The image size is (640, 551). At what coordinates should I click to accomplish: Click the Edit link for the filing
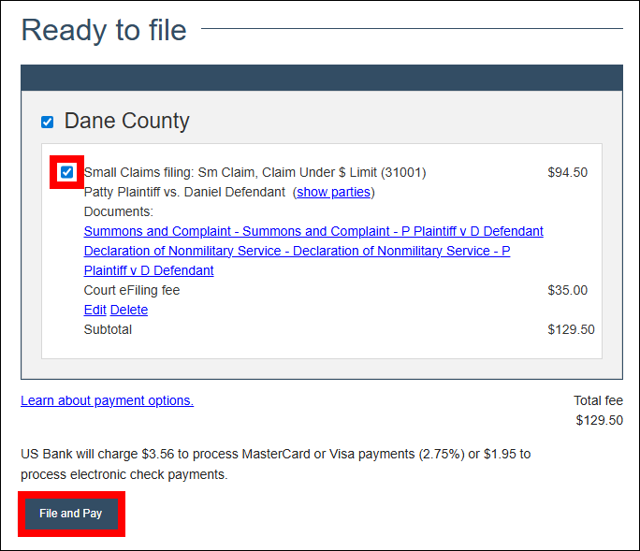95,310
